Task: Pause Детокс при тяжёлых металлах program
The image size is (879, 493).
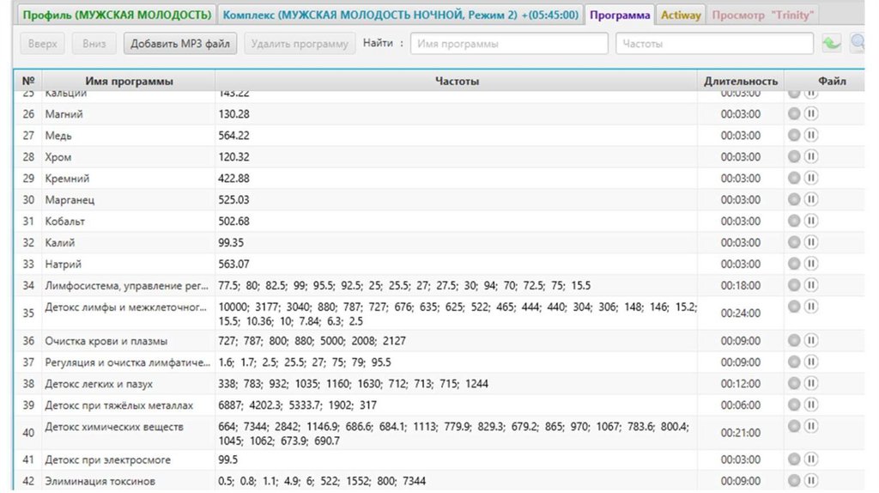Action: click(810, 405)
